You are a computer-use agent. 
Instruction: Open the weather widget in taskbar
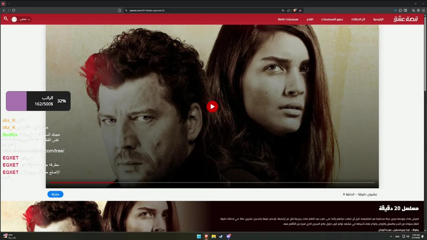[9, 236]
